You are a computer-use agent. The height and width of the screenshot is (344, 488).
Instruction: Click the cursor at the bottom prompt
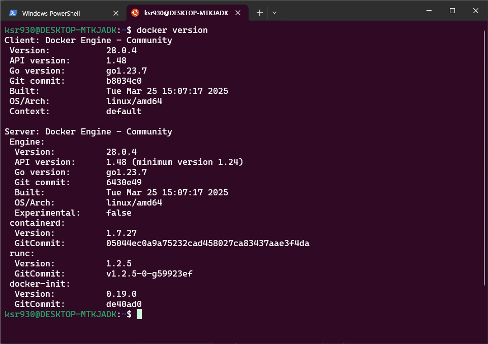click(x=139, y=314)
